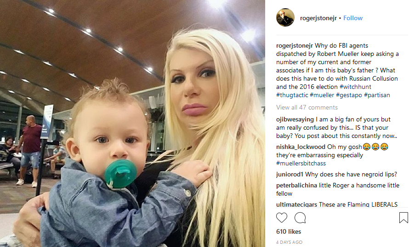Image resolution: width=409 pixels, height=247 pixels.
Task: Open the #gestapo hashtag
Action: (x=349, y=95)
